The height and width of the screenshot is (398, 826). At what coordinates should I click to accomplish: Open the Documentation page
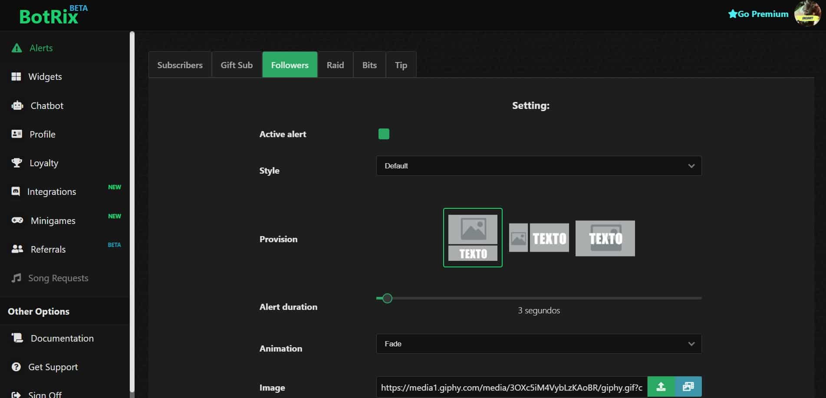[62, 338]
